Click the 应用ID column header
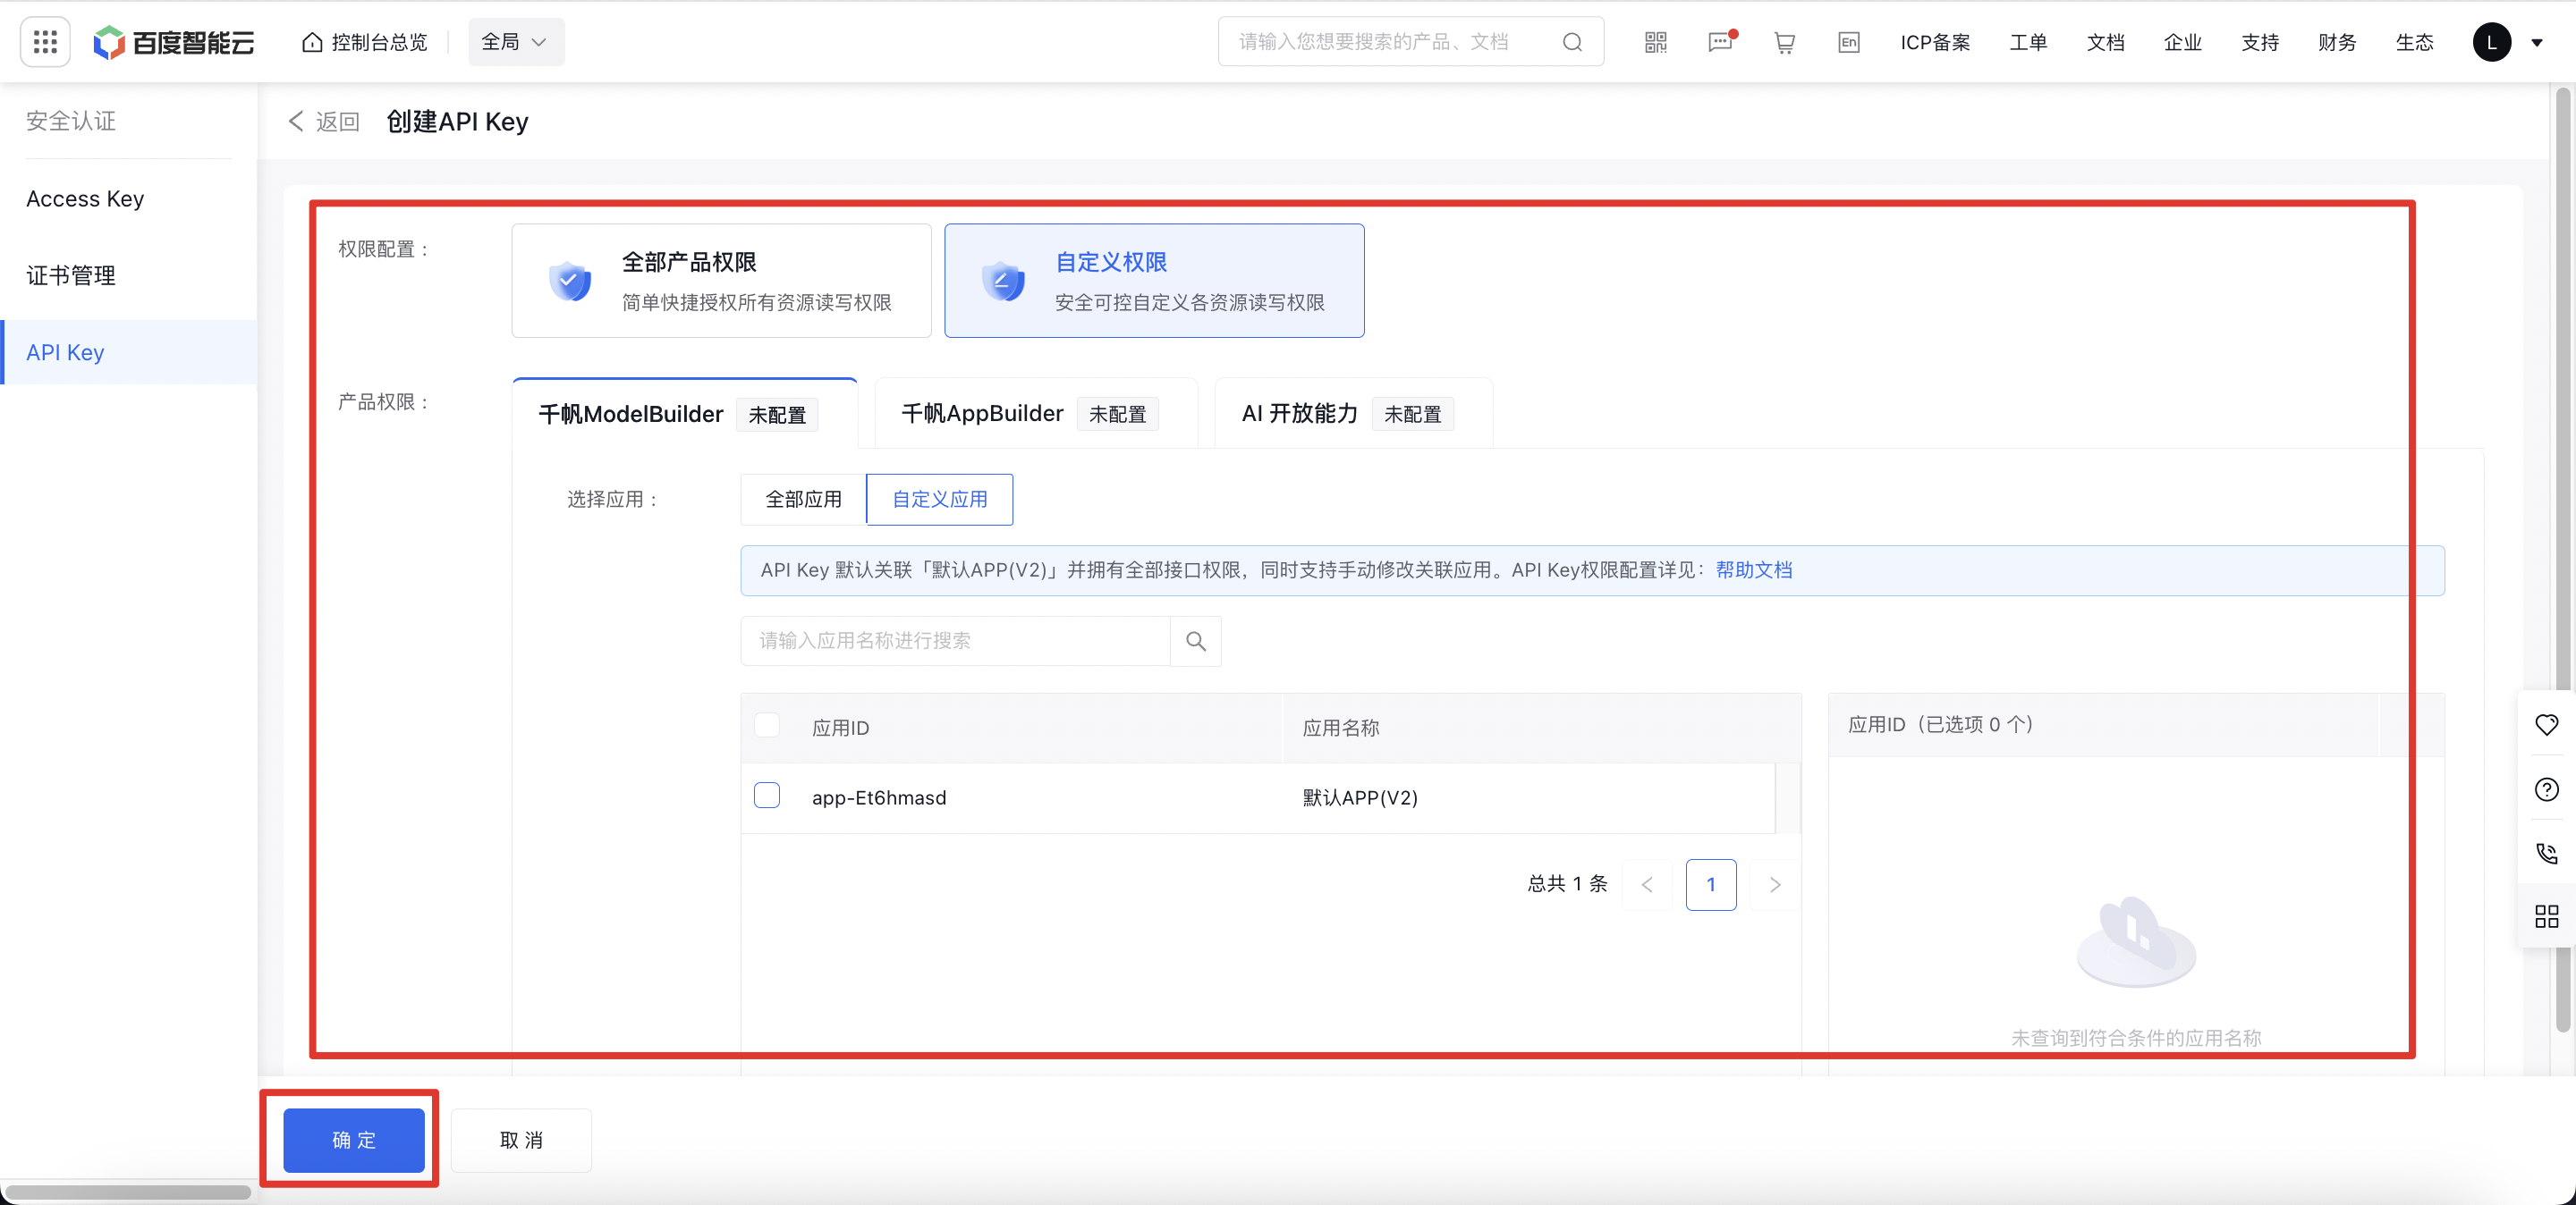This screenshot has height=1205, width=2576. click(x=841, y=729)
